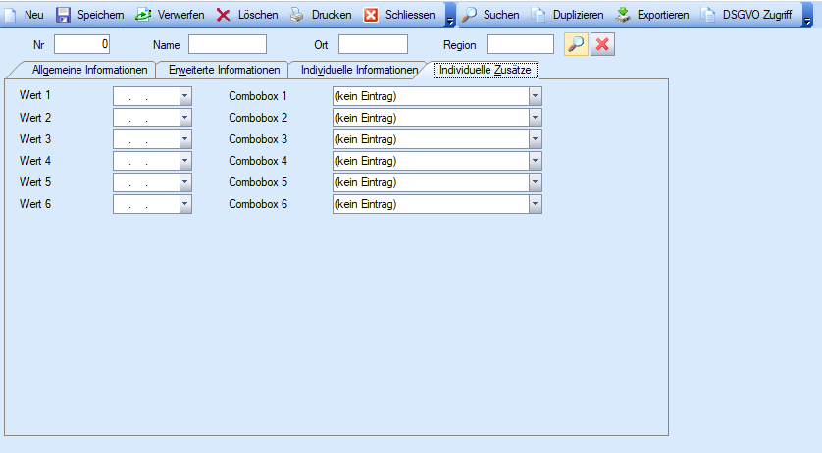
Task: Click the Schliessen red box icon
Action: click(371, 15)
